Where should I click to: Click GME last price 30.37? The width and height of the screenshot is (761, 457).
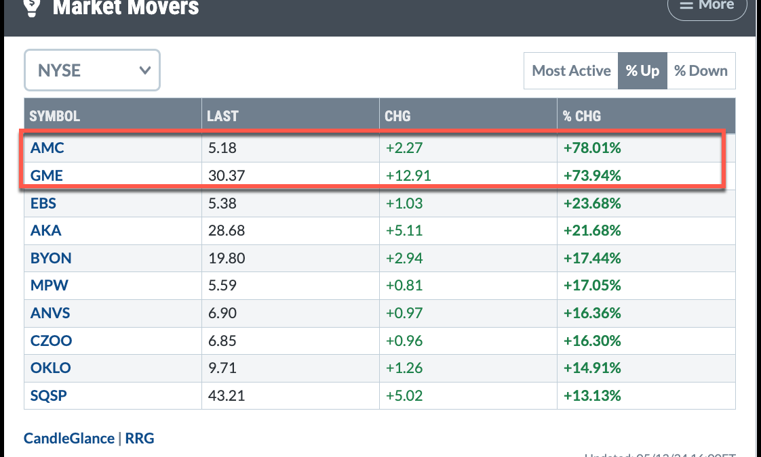point(227,175)
